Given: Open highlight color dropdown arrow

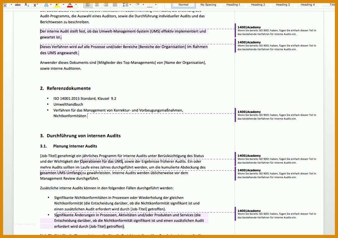Looking at the screenshot, I should tap(63, 5).
